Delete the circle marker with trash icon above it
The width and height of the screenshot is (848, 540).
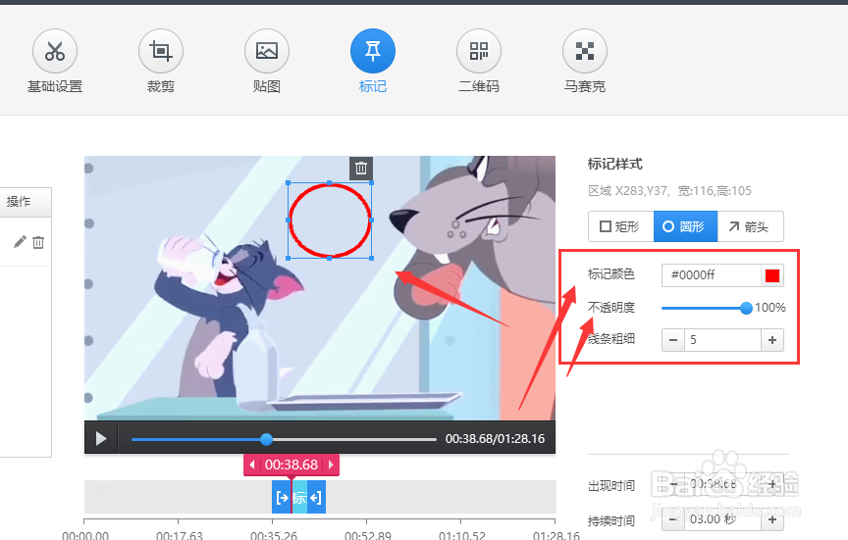coord(361,169)
